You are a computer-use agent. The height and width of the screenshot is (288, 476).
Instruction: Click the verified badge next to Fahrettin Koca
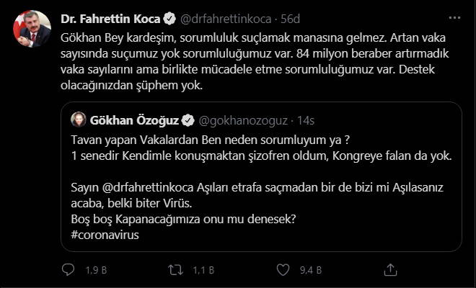point(164,16)
